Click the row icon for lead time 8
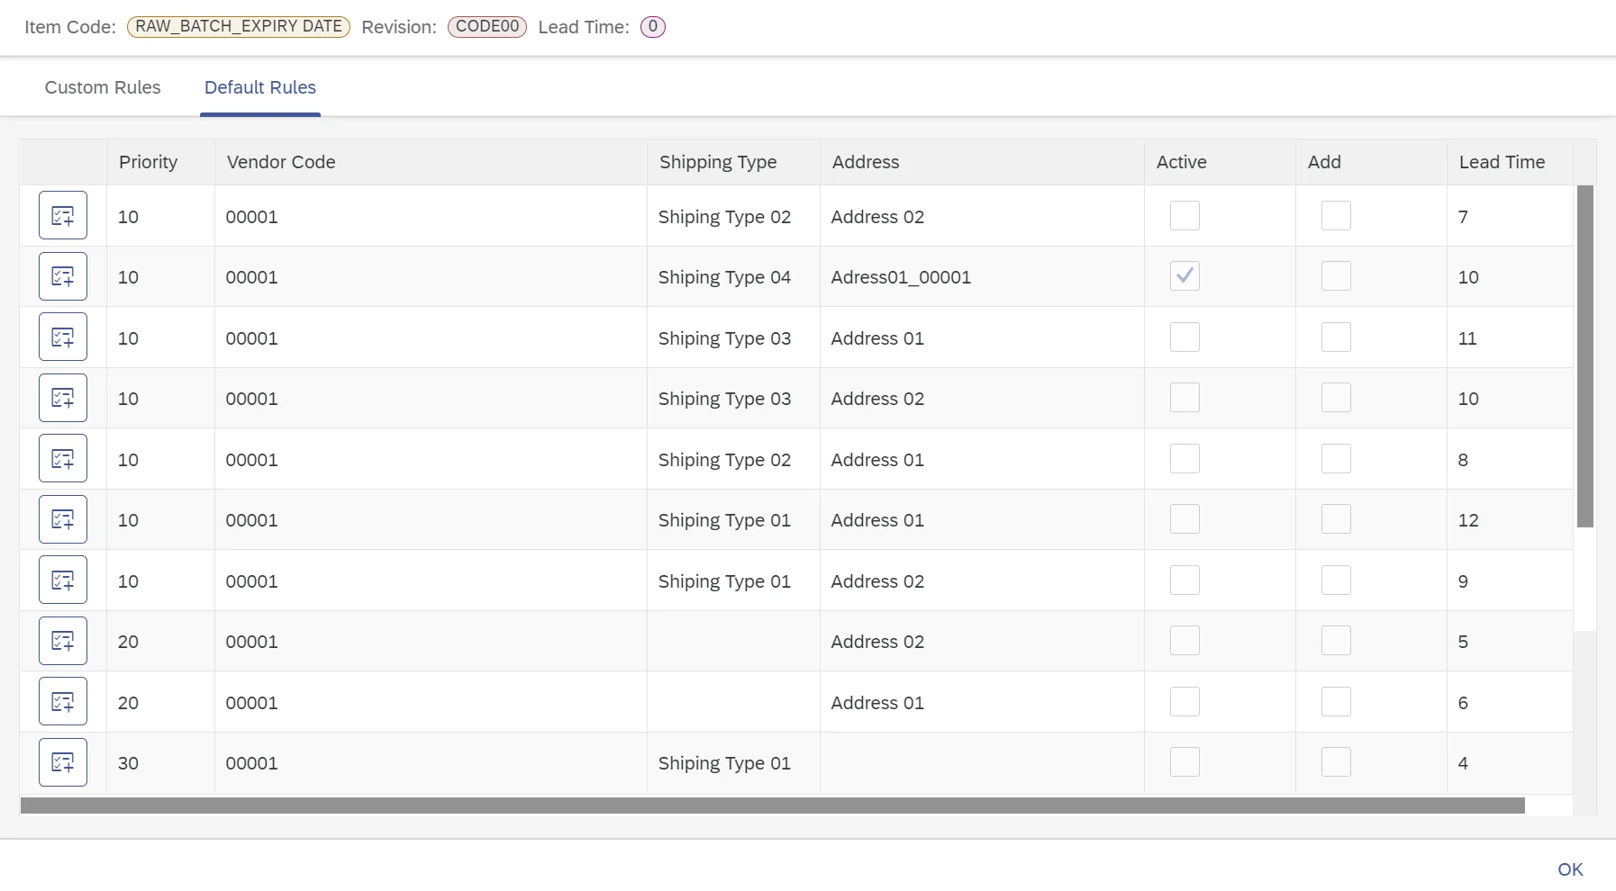The image size is (1616, 891). (63, 459)
